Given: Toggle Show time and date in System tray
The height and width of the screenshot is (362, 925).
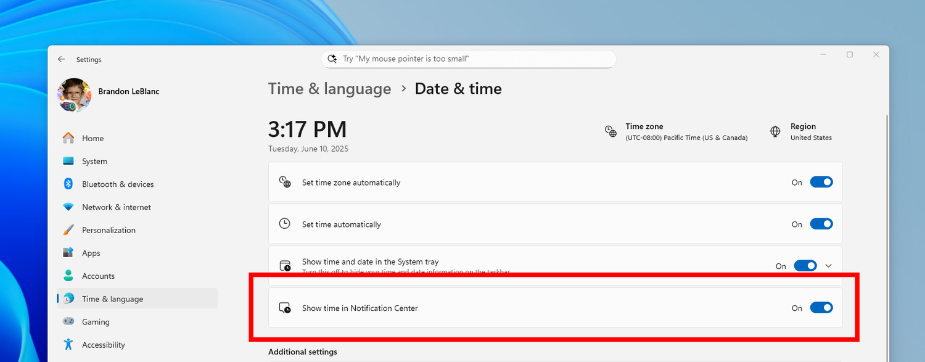Looking at the screenshot, I should tap(805, 266).
